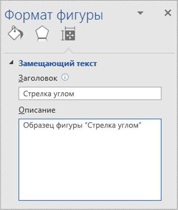Open the Fill & Line tab icon

[x=15, y=33]
